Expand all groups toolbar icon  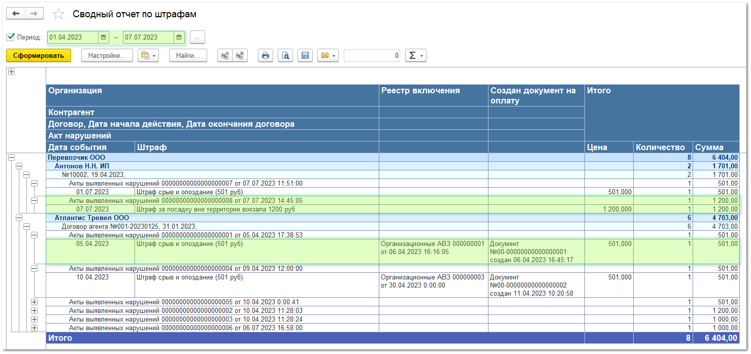click(x=240, y=56)
